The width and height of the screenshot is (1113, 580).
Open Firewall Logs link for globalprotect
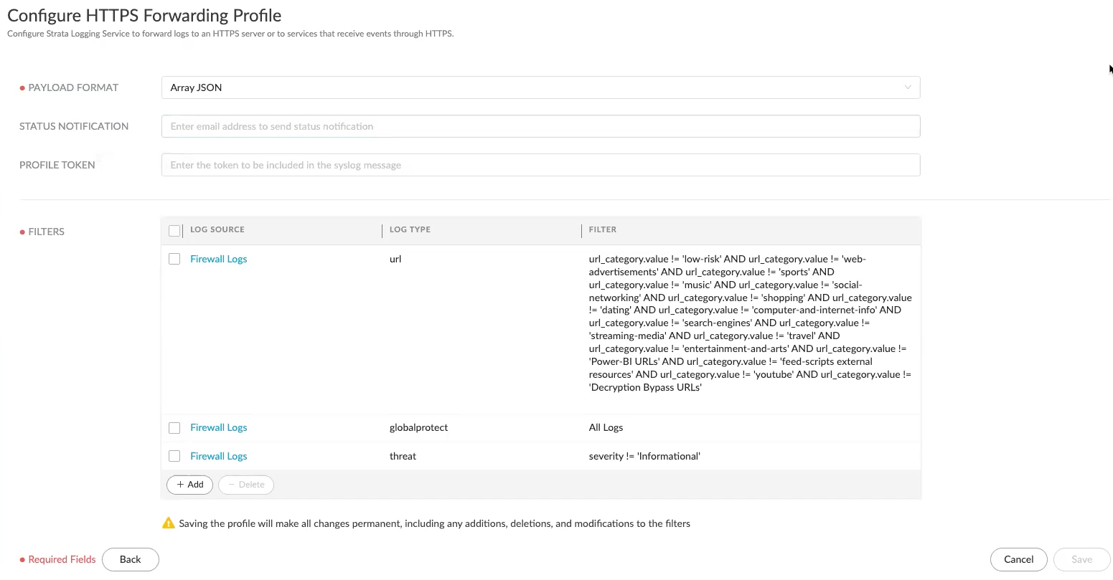[218, 427]
